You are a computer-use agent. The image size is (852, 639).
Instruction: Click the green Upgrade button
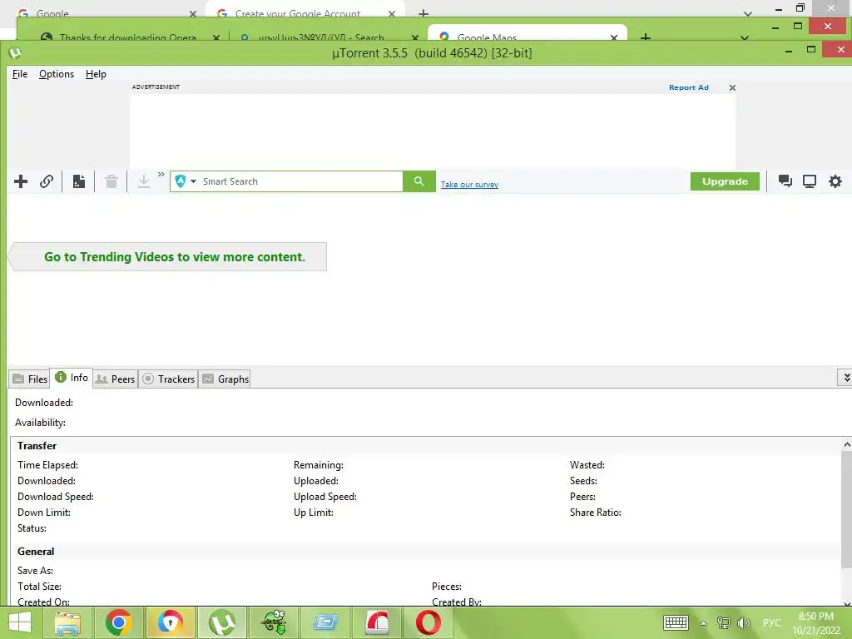click(725, 181)
